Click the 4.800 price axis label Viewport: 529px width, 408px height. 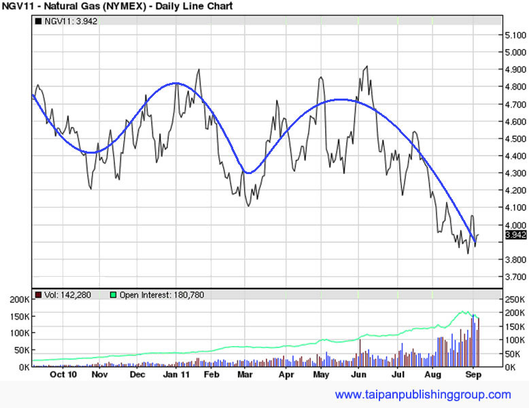pyautogui.click(x=515, y=87)
